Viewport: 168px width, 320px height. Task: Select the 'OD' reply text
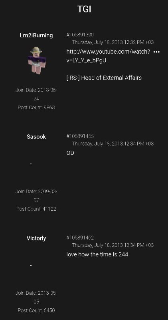(x=70, y=153)
